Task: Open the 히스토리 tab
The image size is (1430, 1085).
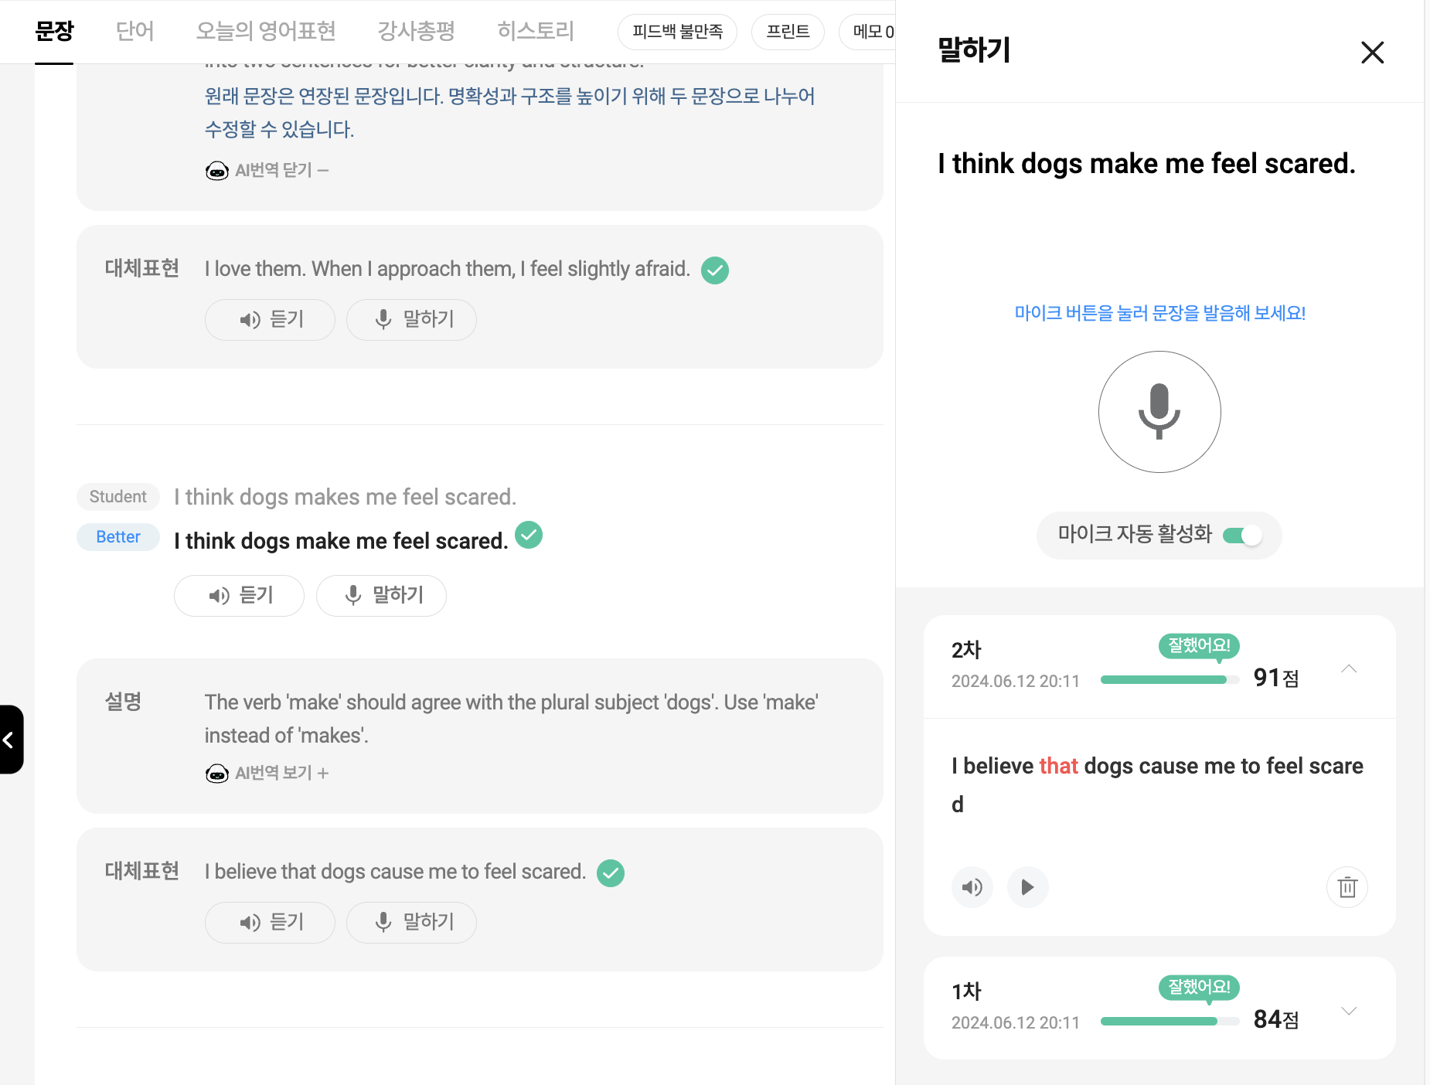Action: point(535,31)
